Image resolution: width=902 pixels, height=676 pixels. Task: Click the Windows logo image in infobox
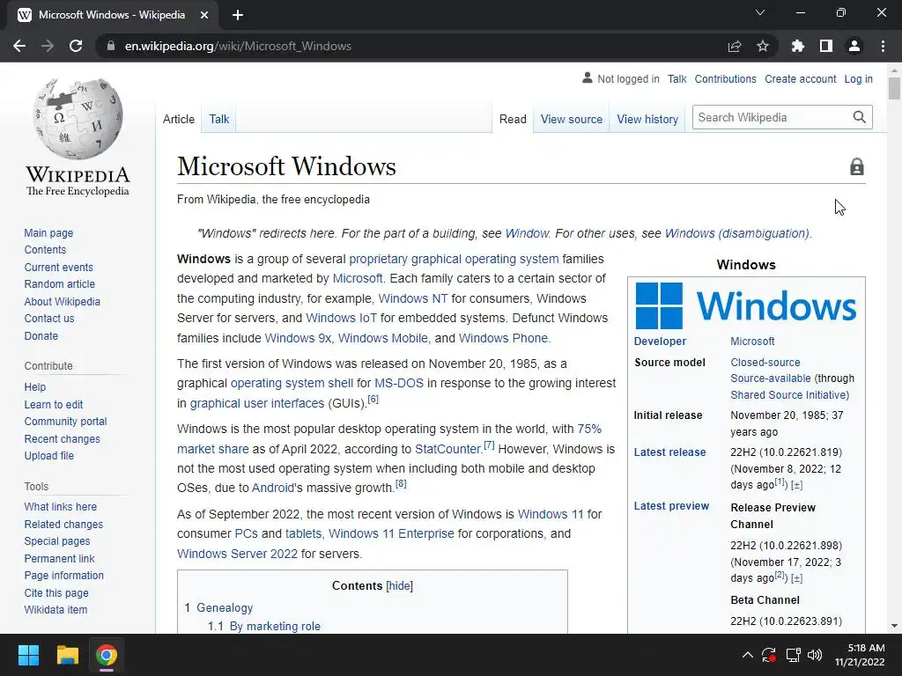(x=746, y=305)
